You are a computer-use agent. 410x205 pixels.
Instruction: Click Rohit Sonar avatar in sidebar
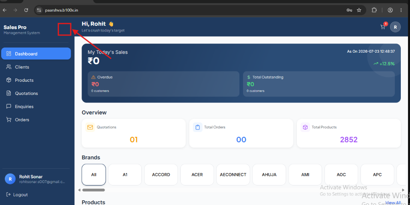10,179
